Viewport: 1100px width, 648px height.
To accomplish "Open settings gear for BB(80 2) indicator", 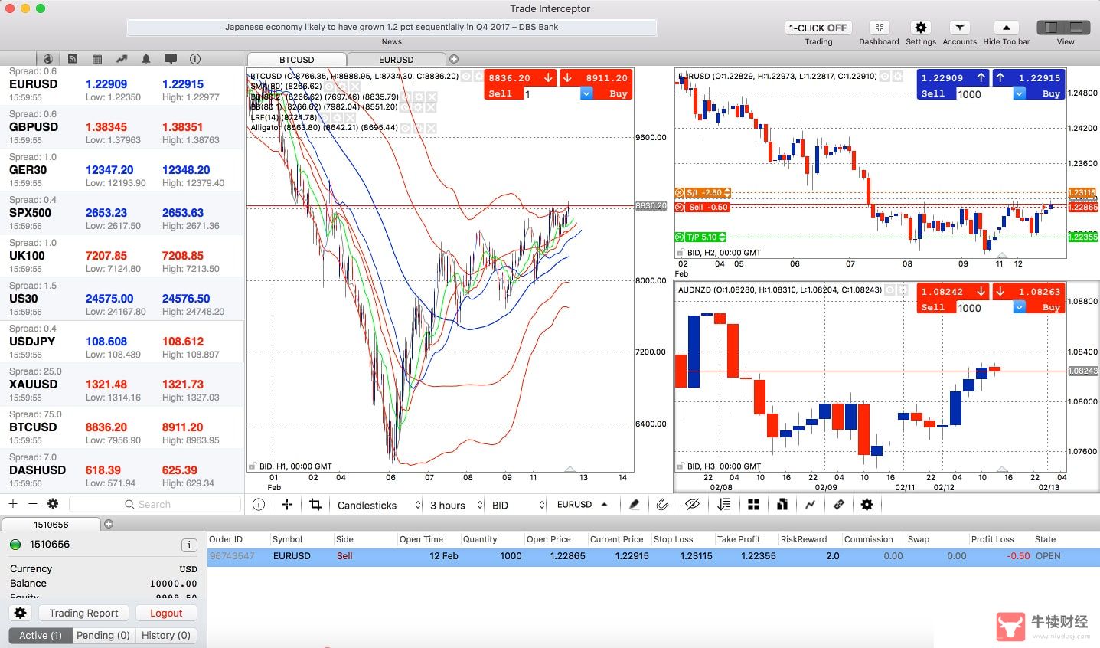I will pyautogui.click(x=418, y=97).
